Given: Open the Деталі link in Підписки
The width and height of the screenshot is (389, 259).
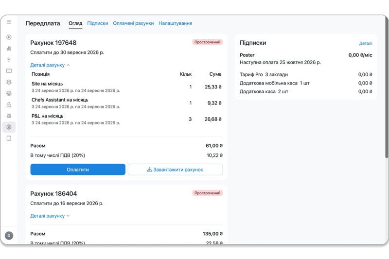Looking at the screenshot, I should coord(366,43).
